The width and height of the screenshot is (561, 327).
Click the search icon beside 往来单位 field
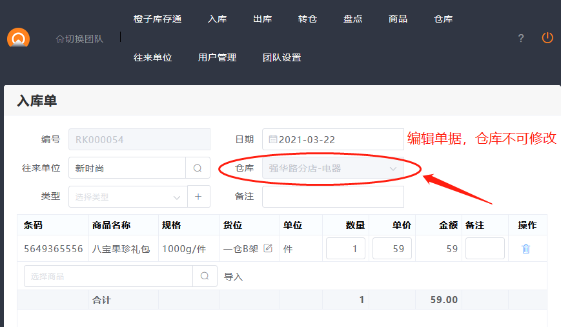[x=198, y=168]
